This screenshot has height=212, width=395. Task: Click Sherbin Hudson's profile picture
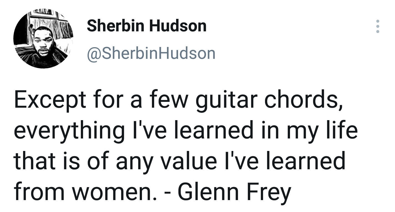pyautogui.click(x=43, y=39)
